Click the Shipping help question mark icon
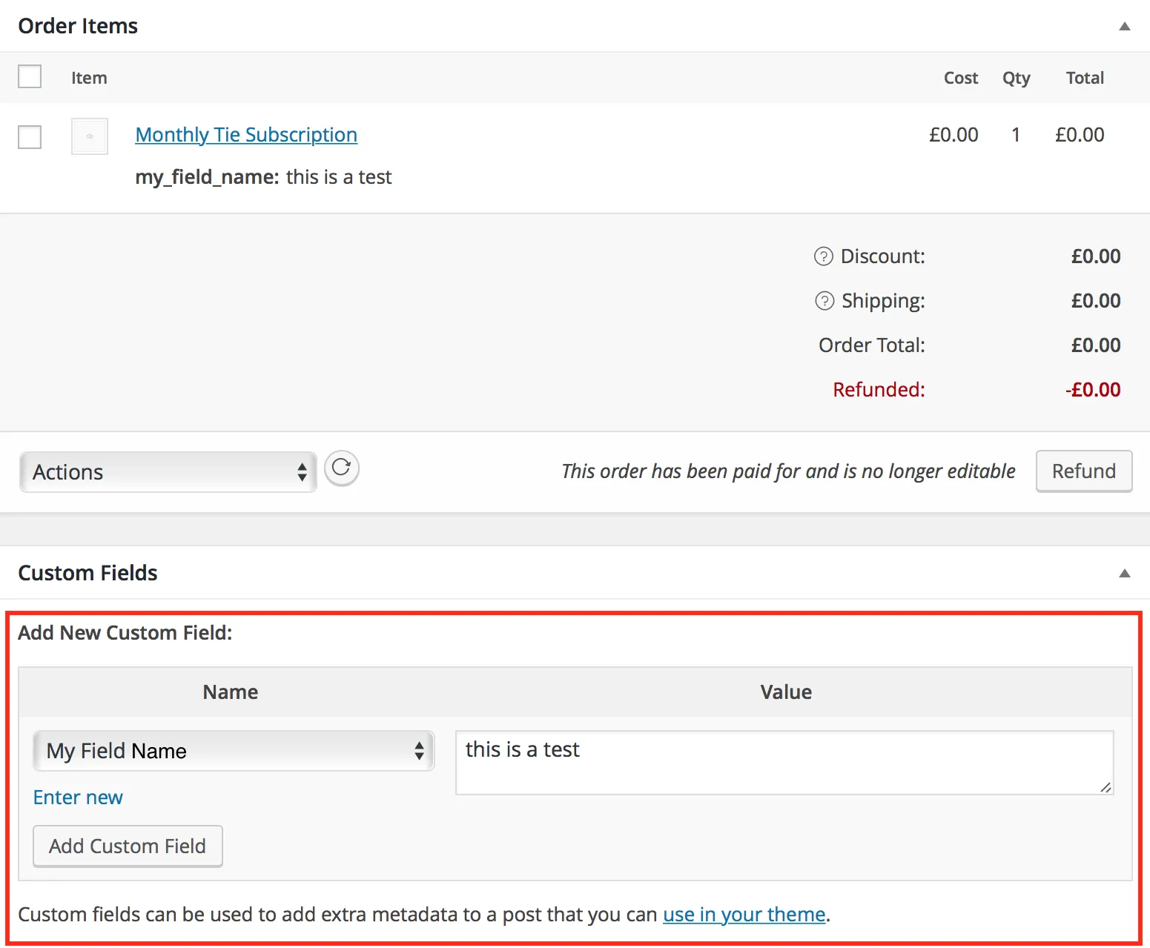The width and height of the screenshot is (1150, 948). click(x=824, y=301)
